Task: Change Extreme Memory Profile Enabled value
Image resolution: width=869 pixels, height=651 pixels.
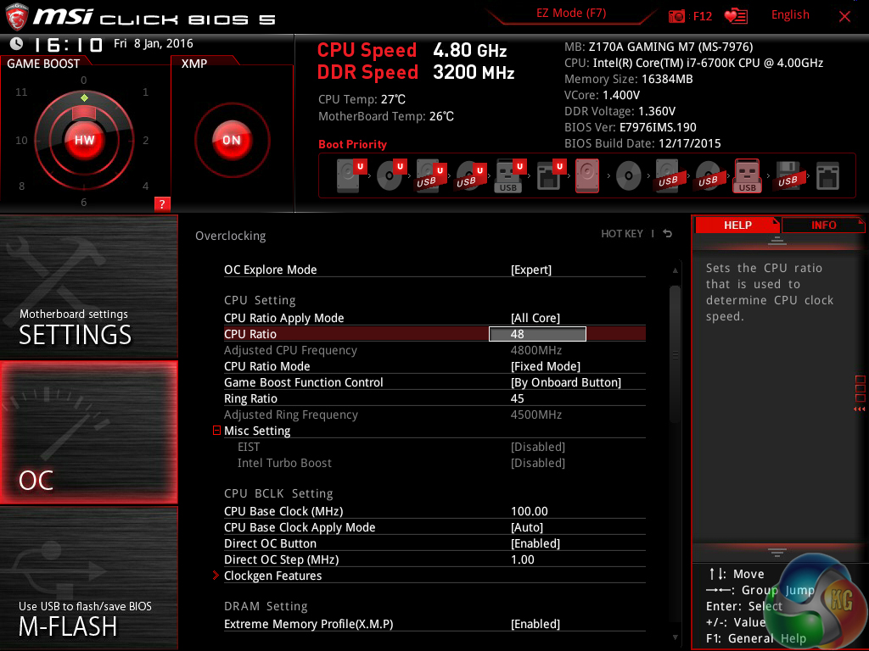Action: (535, 624)
